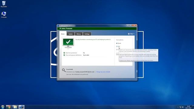Screen dimensions: 194x109
Task: Click the Change my scan schedule link
Action: pos(103,72)
